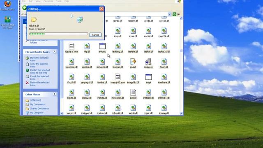Select the ifsutil.dll file icon
The image size is (263, 148).
pyautogui.click(x=72, y=77)
